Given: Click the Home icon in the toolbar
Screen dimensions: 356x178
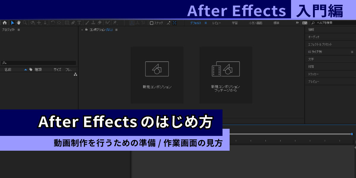Looking at the screenshot, I should click(4, 23).
